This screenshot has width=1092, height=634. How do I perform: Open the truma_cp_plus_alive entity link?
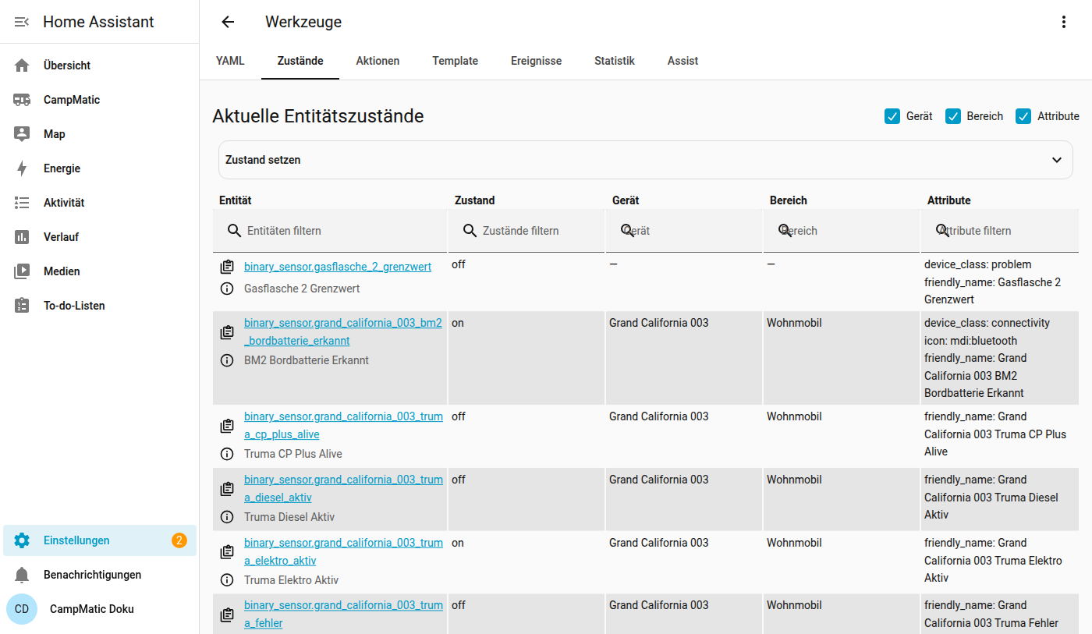click(343, 426)
